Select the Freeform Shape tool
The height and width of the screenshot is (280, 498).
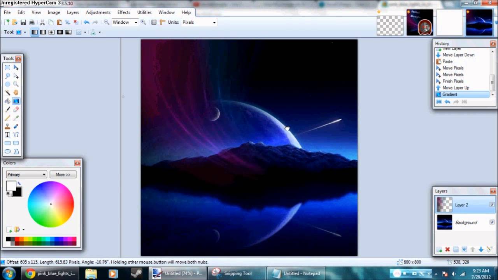point(16,151)
